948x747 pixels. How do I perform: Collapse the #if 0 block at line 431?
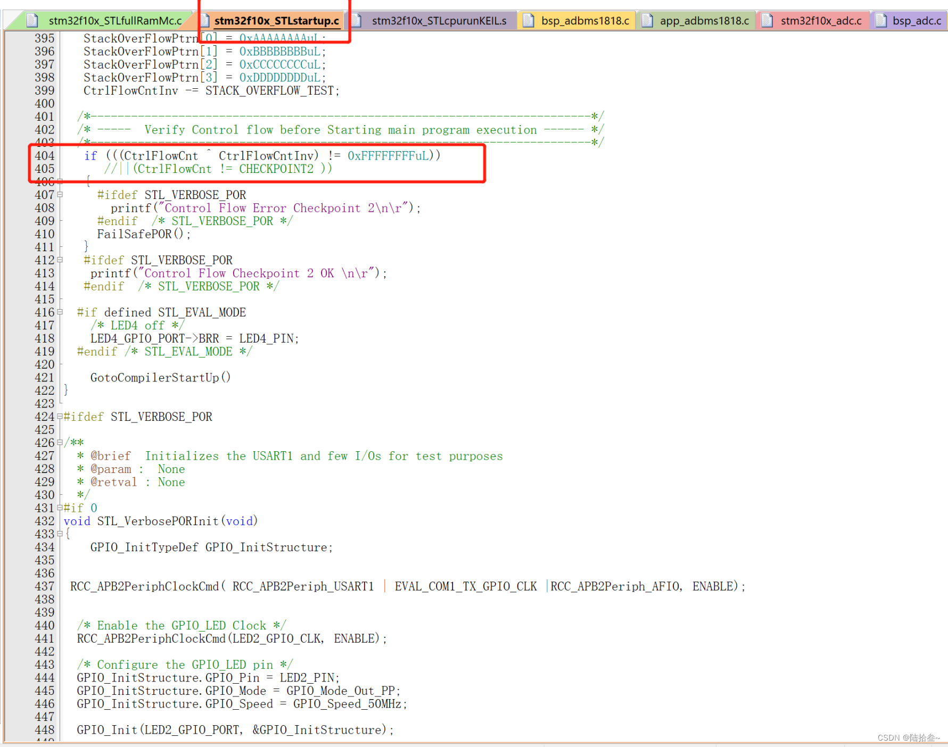59,508
